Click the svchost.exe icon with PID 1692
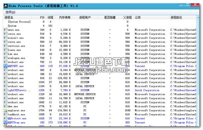The width and height of the screenshot is (203, 130). point(6,102)
